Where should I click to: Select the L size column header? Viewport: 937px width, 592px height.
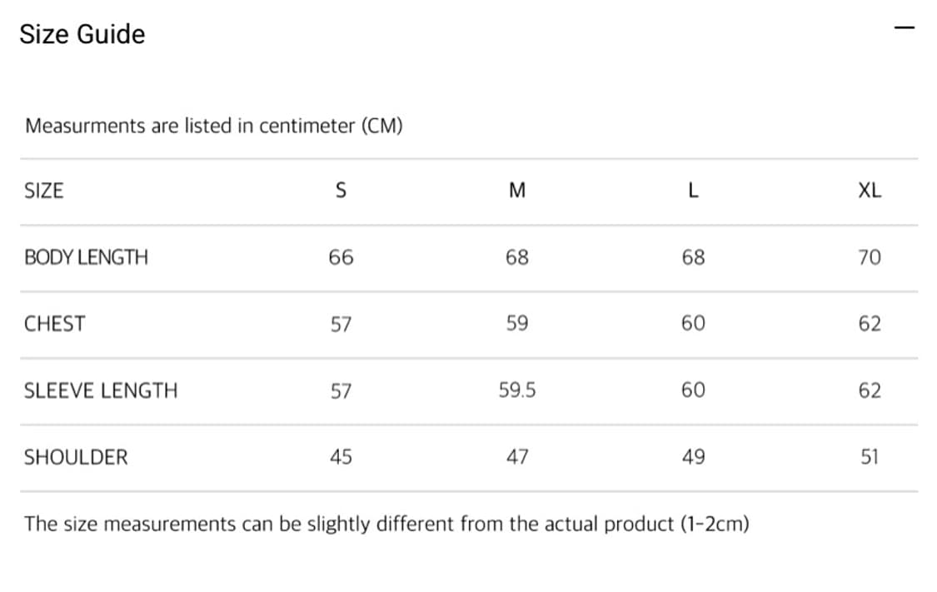693,191
